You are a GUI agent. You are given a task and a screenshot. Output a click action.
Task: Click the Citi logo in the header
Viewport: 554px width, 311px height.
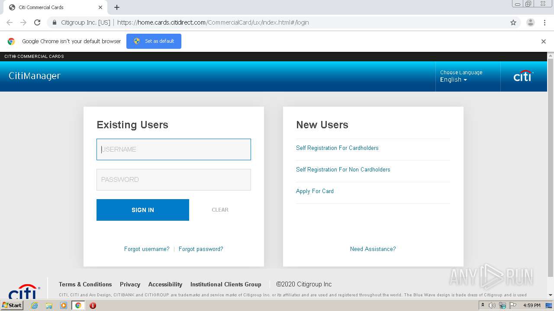click(x=523, y=76)
